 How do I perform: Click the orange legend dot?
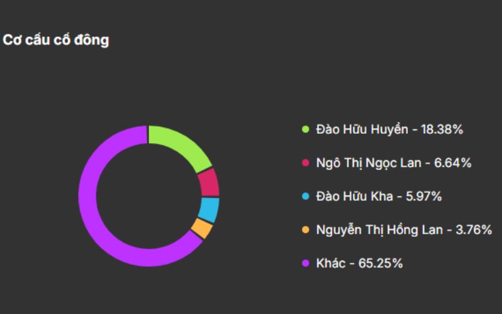pyautogui.click(x=306, y=230)
